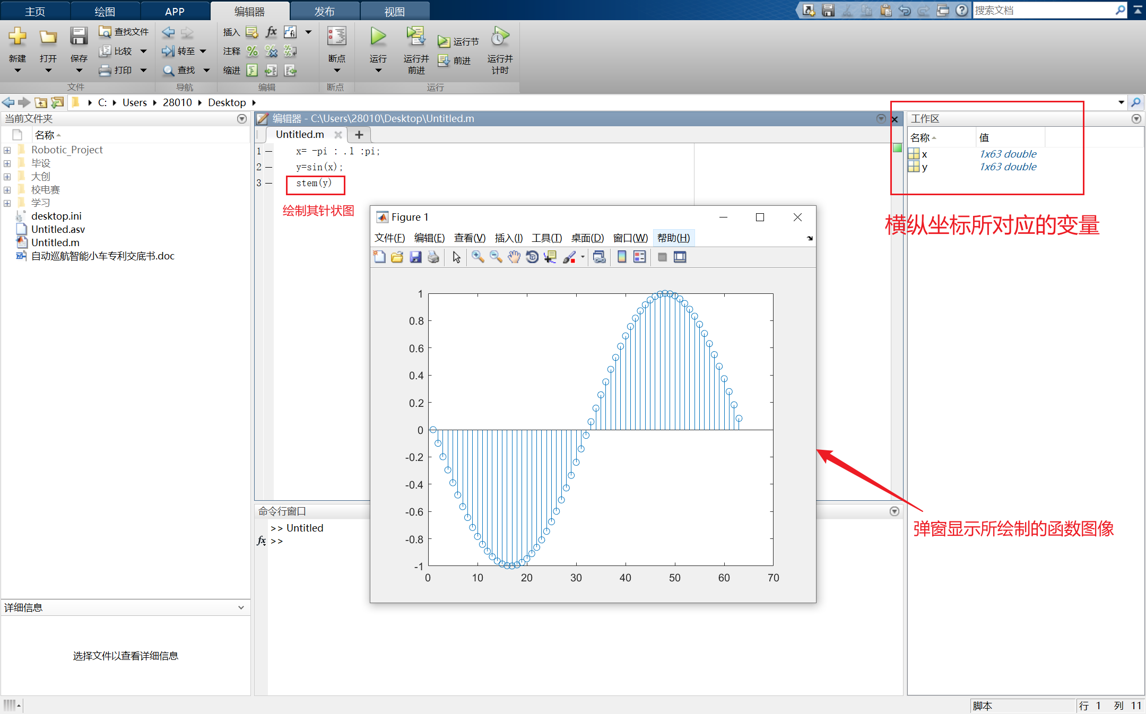Click the Save icon in Figure 1 toolbar
The image size is (1146, 714).
415,257
